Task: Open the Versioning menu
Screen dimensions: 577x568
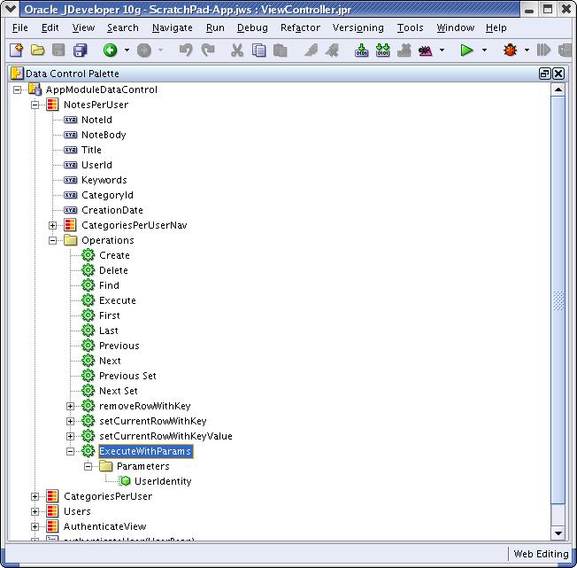Action: point(358,28)
